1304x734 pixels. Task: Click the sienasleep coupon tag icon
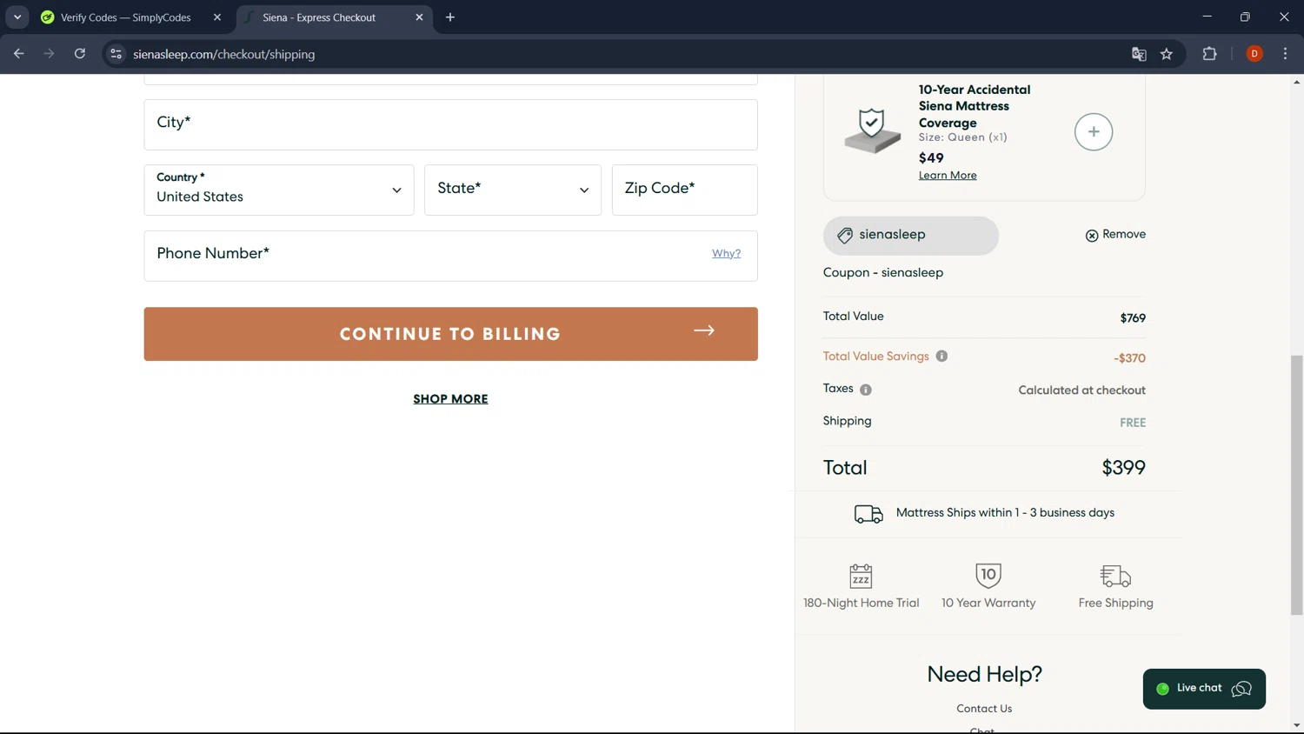pos(844,236)
